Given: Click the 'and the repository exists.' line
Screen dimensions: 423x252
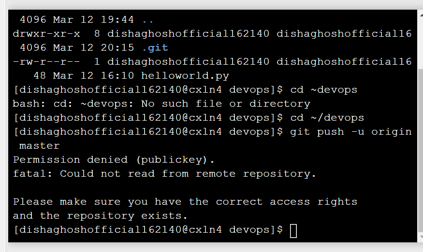Looking at the screenshot, I should pyautogui.click(x=100, y=216).
